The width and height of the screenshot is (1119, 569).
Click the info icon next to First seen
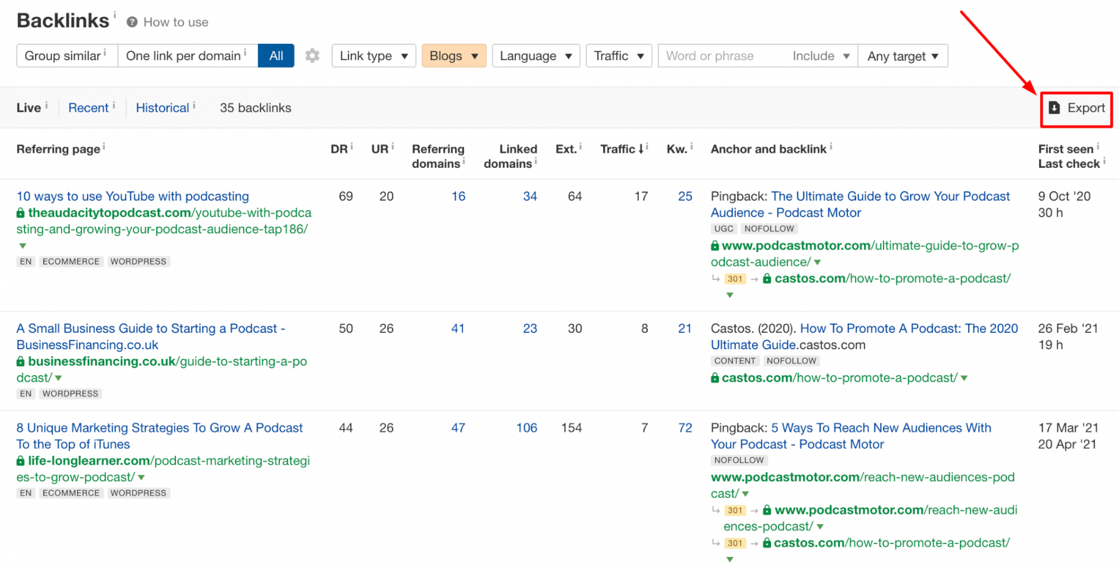click(1097, 146)
